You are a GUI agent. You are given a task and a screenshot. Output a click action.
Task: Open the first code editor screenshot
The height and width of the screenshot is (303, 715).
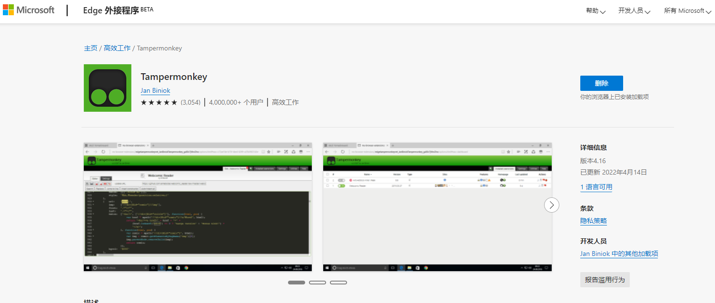click(198, 207)
